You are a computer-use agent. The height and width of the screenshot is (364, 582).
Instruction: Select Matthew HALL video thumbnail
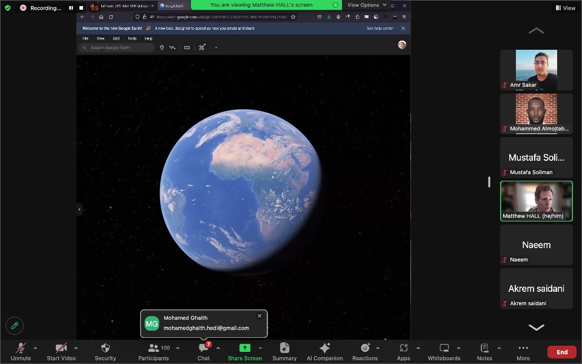(537, 201)
